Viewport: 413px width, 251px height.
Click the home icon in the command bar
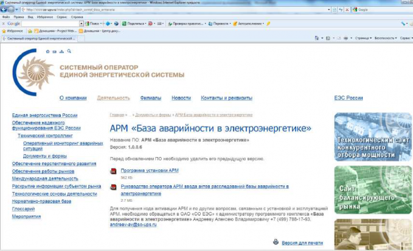[x=317, y=38]
